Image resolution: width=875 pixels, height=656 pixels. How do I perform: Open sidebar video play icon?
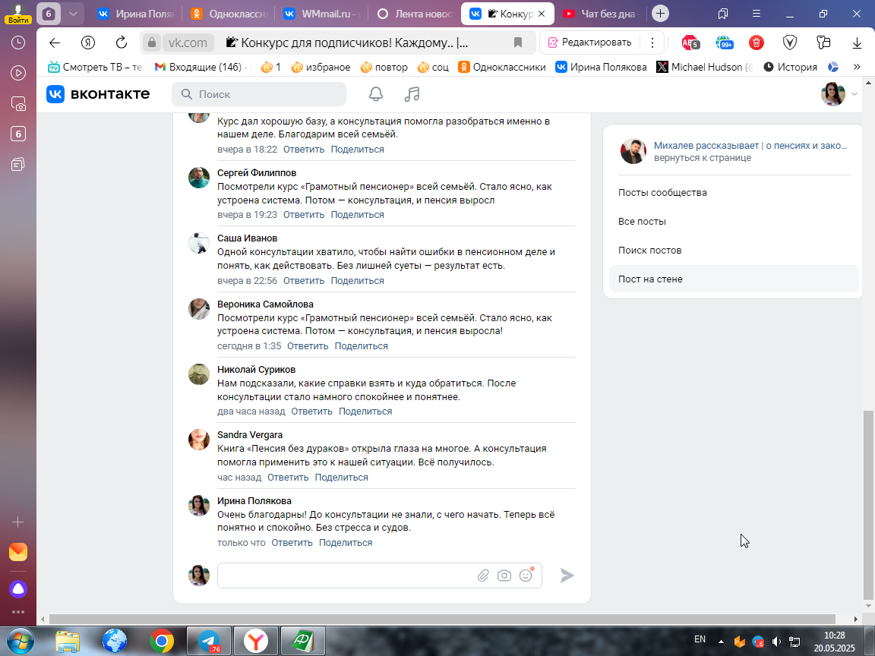click(18, 73)
